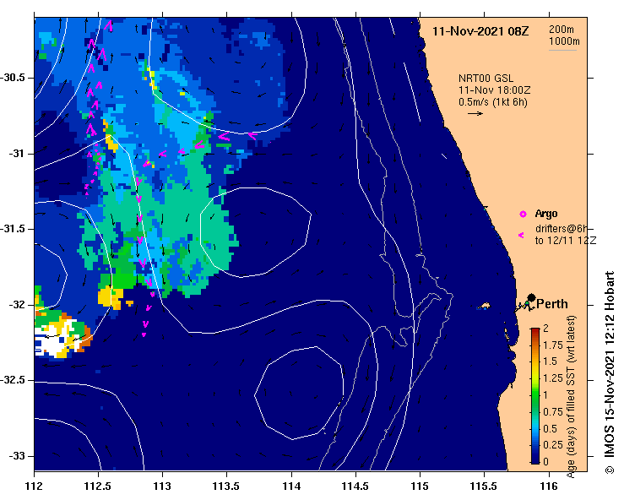Click the longitude tick label 112
Screen dimensions: 624x500
tap(35, 486)
